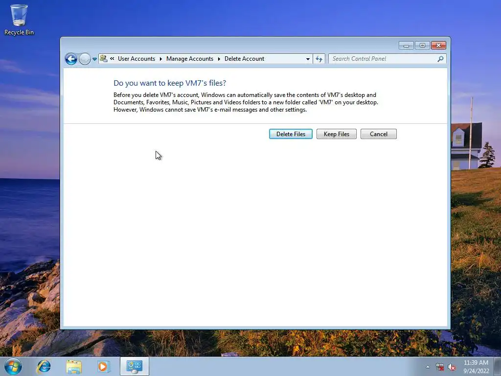Navigate to Manage Accounts breadcrumb

click(190, 59)
